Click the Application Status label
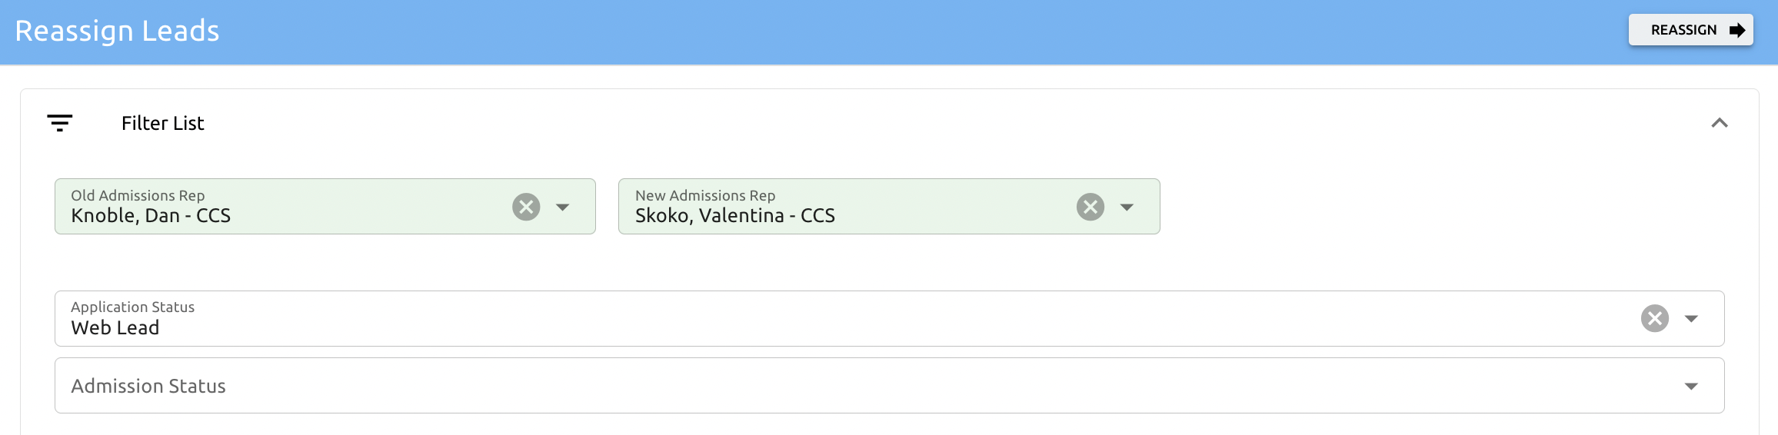Viewport: 1778px width, 435px height. pos(132,307)
